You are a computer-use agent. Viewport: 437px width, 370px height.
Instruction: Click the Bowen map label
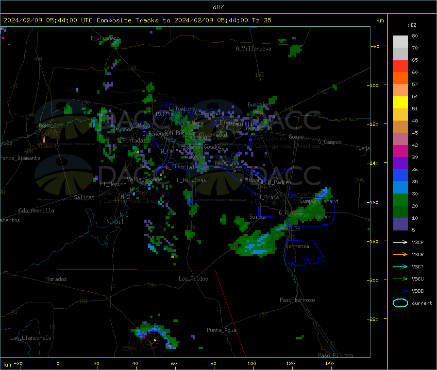click(323, 217)
